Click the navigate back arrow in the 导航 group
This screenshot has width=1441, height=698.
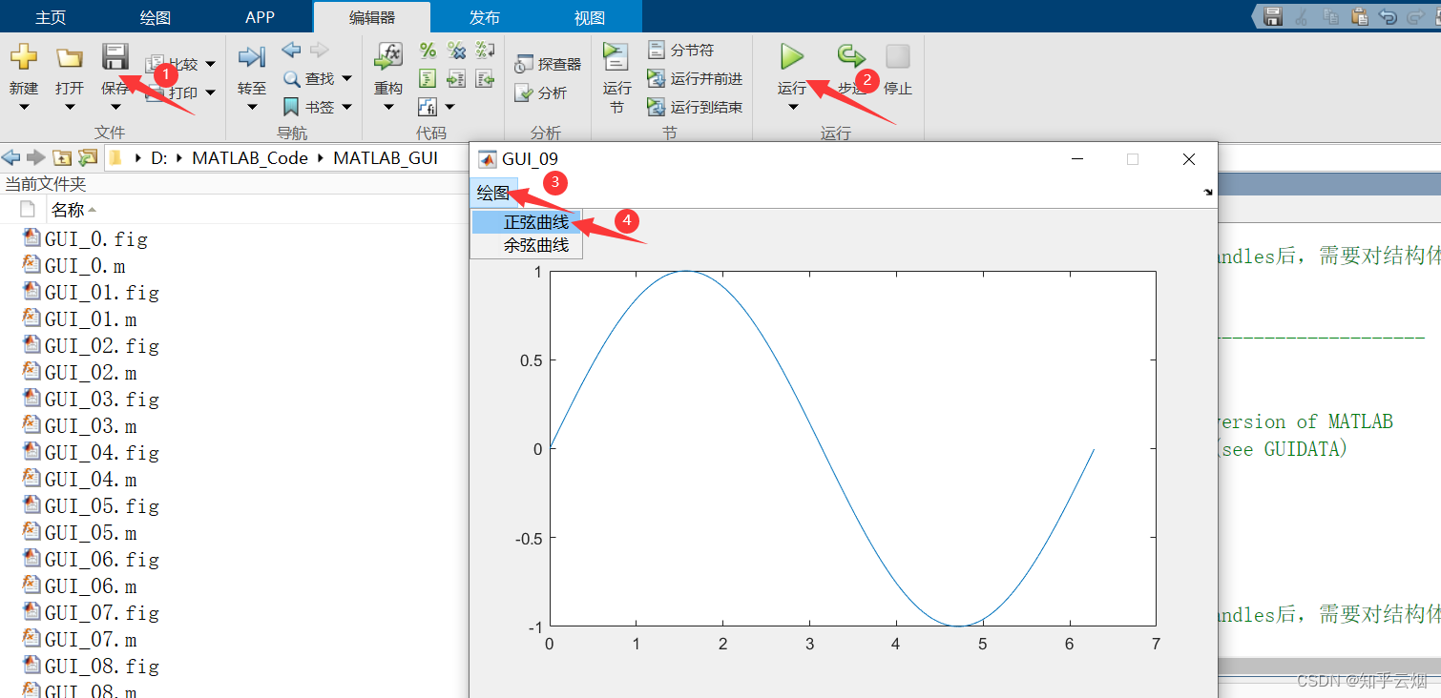[x=292, y=50]
